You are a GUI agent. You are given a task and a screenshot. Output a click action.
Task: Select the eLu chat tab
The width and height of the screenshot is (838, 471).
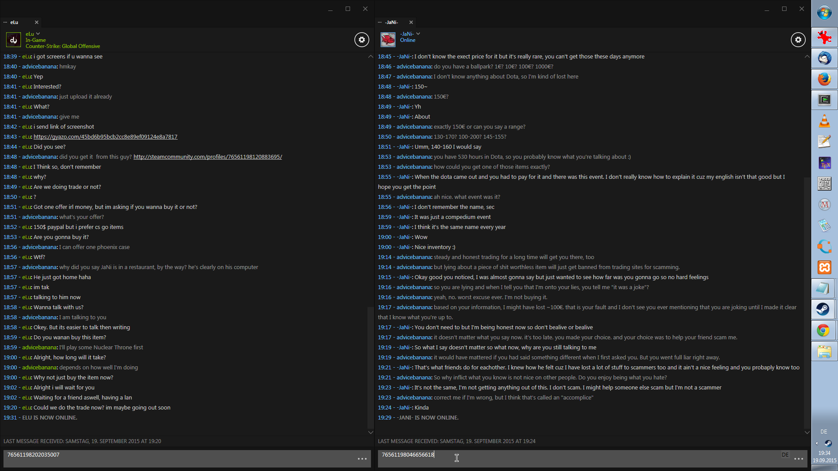click(x=15, y=22)
